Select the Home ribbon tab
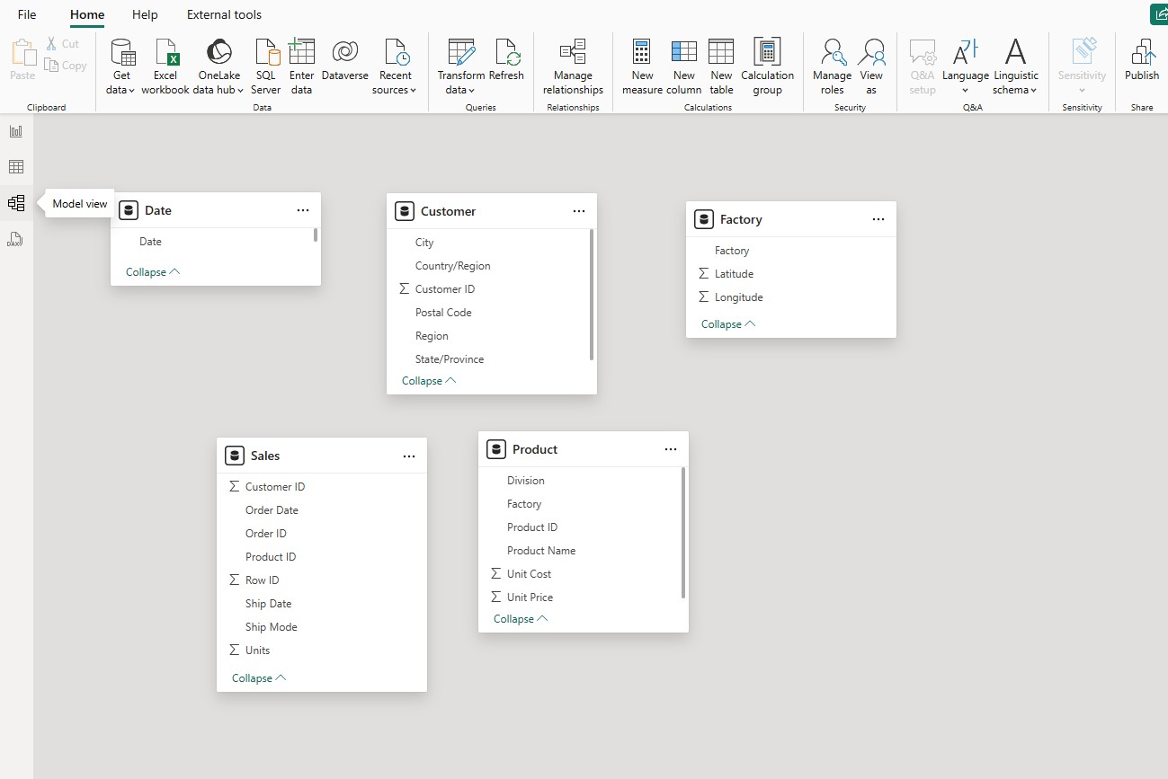 87,14
